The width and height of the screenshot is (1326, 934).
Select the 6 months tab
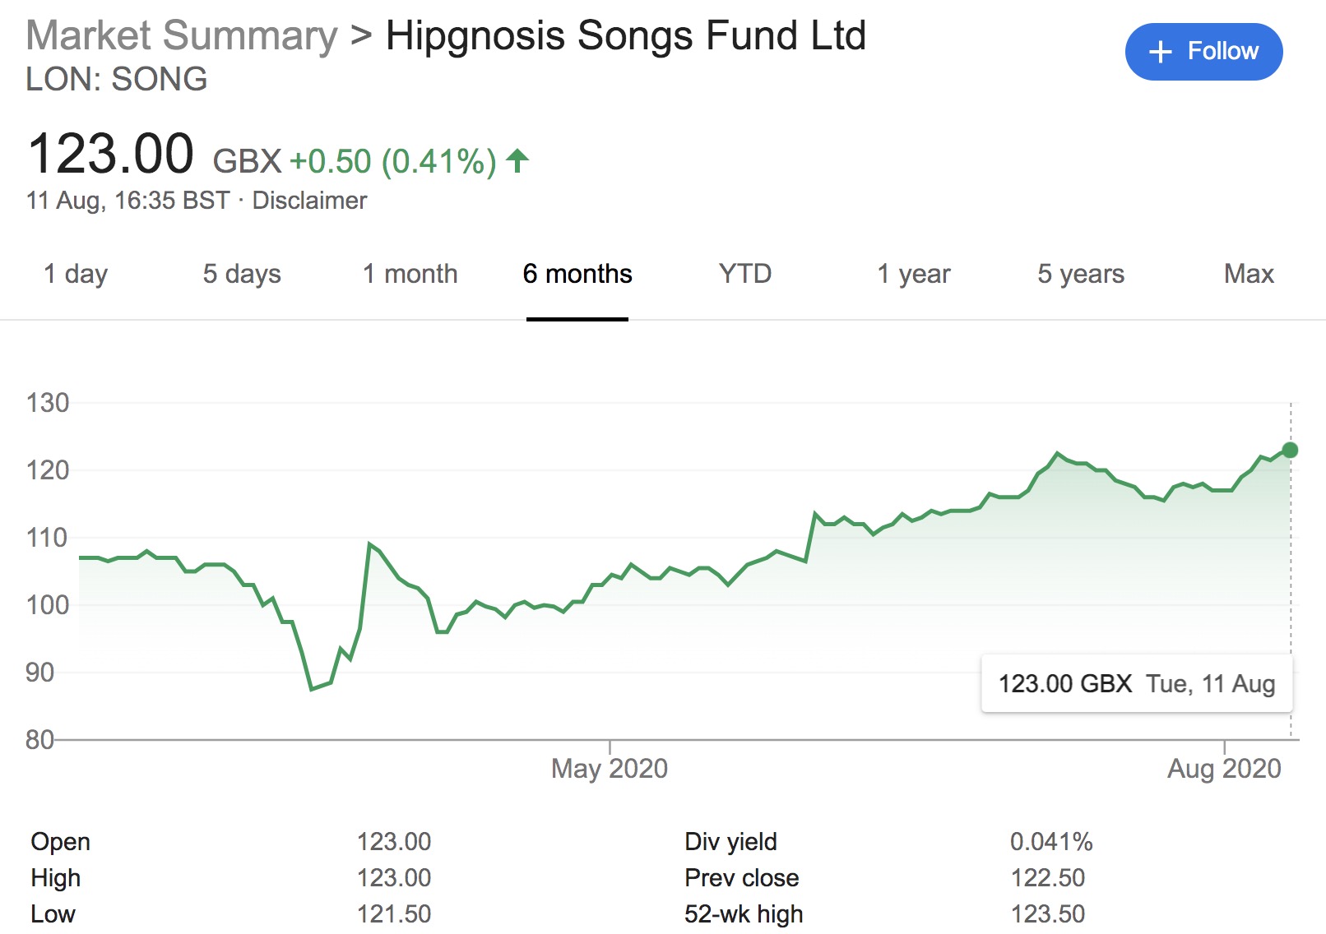coord(577,274)
